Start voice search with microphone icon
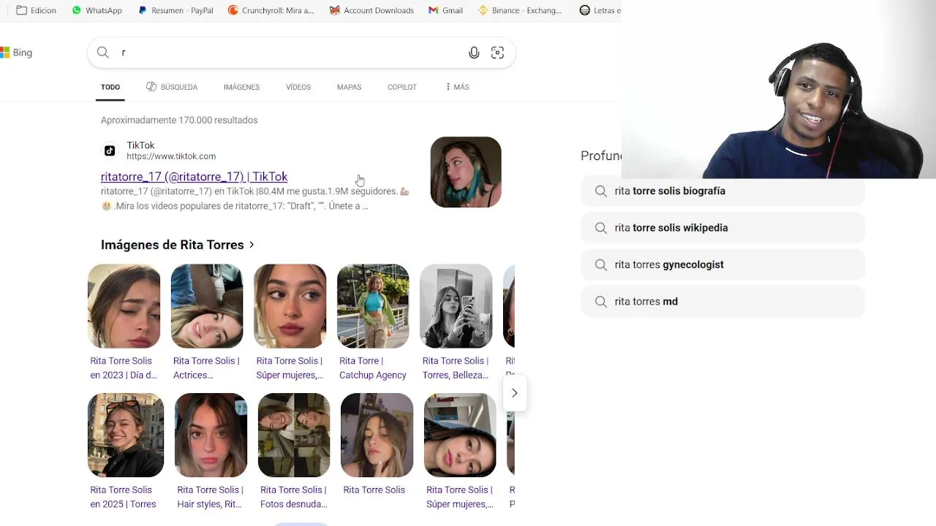The image size is (936, 526). pyautogui.click(x=474, y=53)
